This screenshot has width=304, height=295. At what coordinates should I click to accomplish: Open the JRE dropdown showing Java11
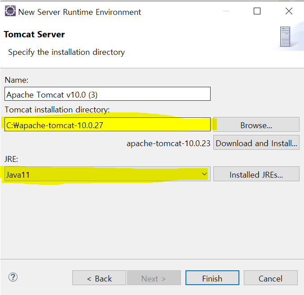107,174
